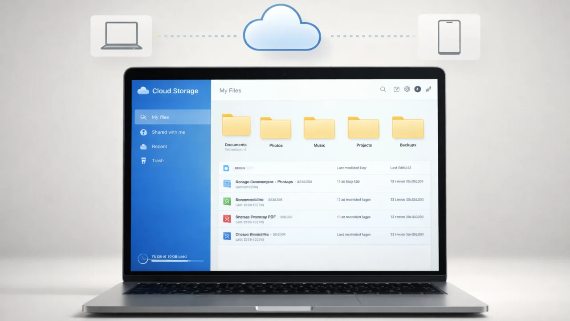Click the user avatar badge in the top bar

coord(417,89)
